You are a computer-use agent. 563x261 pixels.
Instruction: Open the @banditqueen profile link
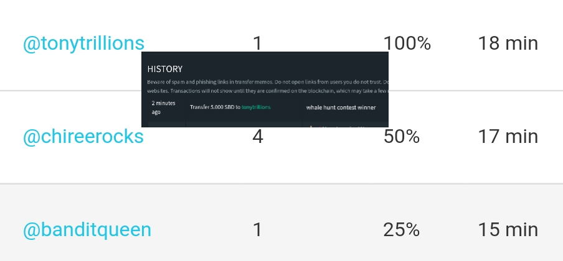pyautogui.click(x=87, y=230)
